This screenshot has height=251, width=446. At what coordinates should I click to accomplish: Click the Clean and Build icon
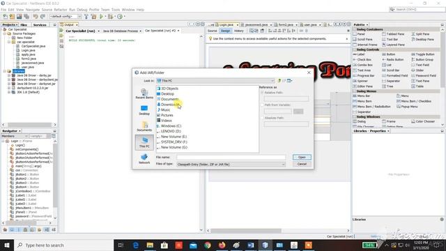(x=93, y=17)
